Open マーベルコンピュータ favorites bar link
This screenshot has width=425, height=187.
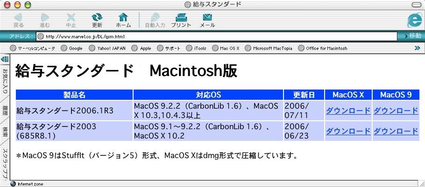(33, 48)
